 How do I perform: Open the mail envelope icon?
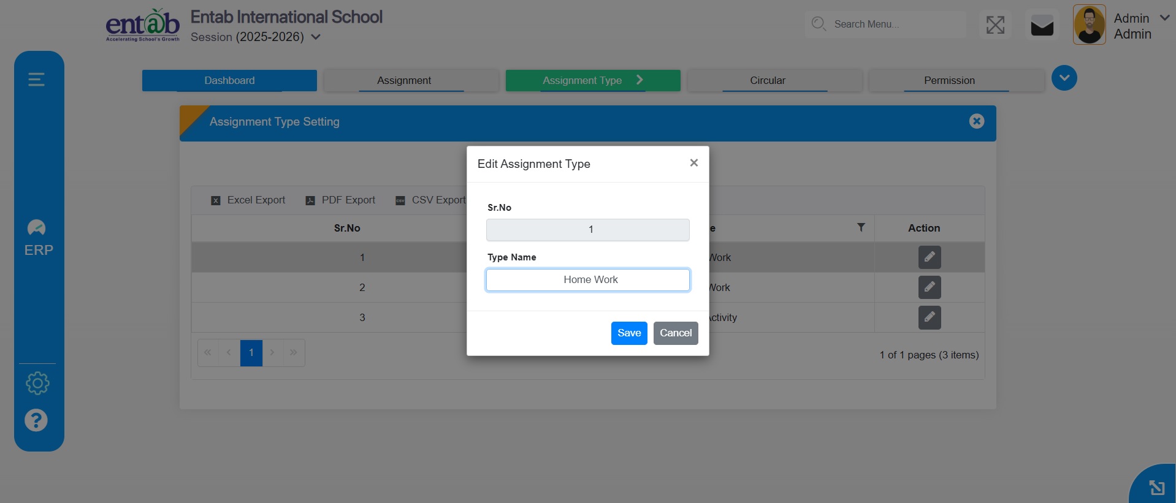coord(1042,26)
